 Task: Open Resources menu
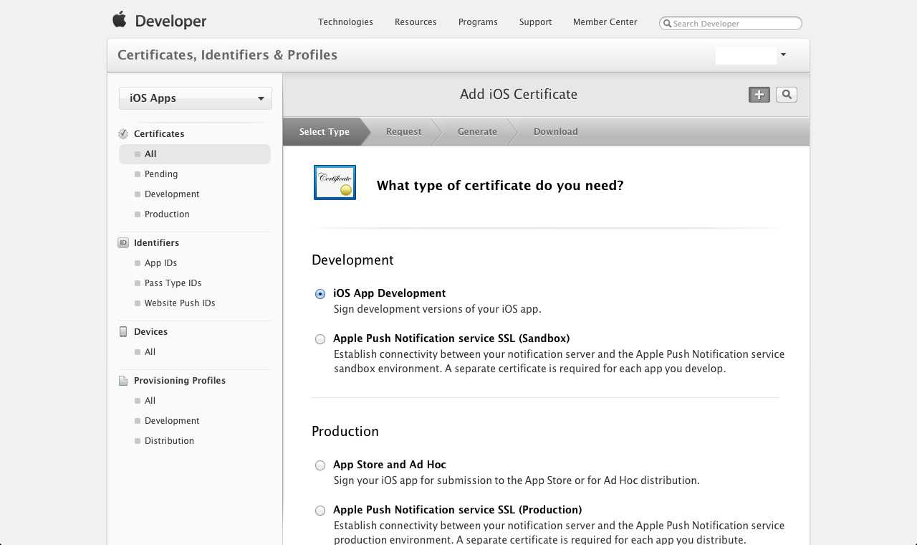pyautogui.click(x=416, y=22)
